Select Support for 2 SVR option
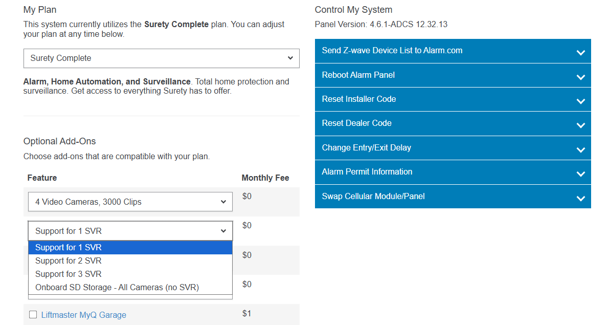 pyautogui.click(x=69, y=261)
